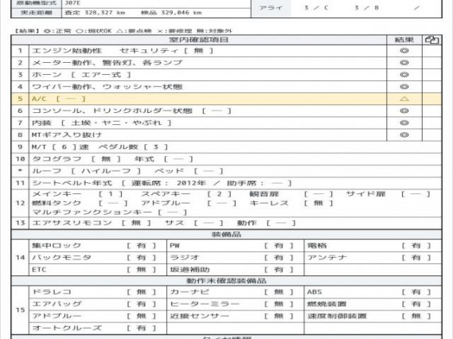Select the ベッド entry
The image size is (453, 339).
(189, 171)
